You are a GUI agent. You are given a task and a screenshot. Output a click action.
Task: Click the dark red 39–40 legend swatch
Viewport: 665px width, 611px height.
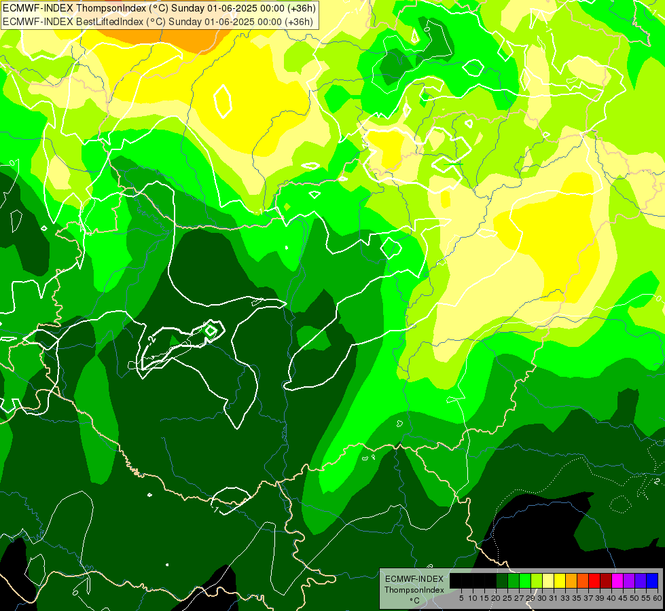coord(606,580)
